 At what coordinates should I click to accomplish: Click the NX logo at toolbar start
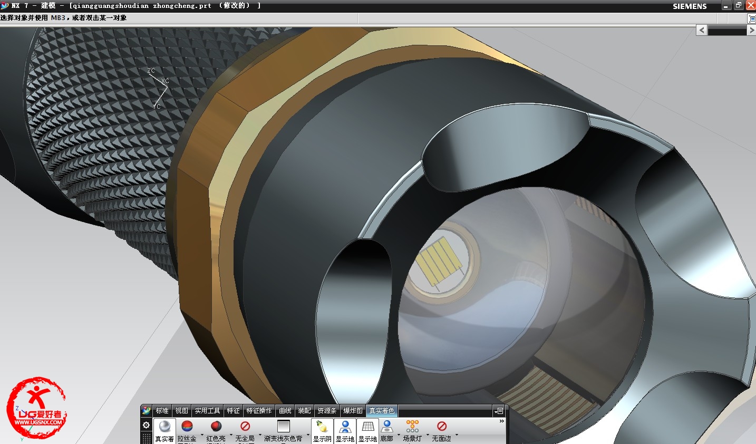[147, 410]
